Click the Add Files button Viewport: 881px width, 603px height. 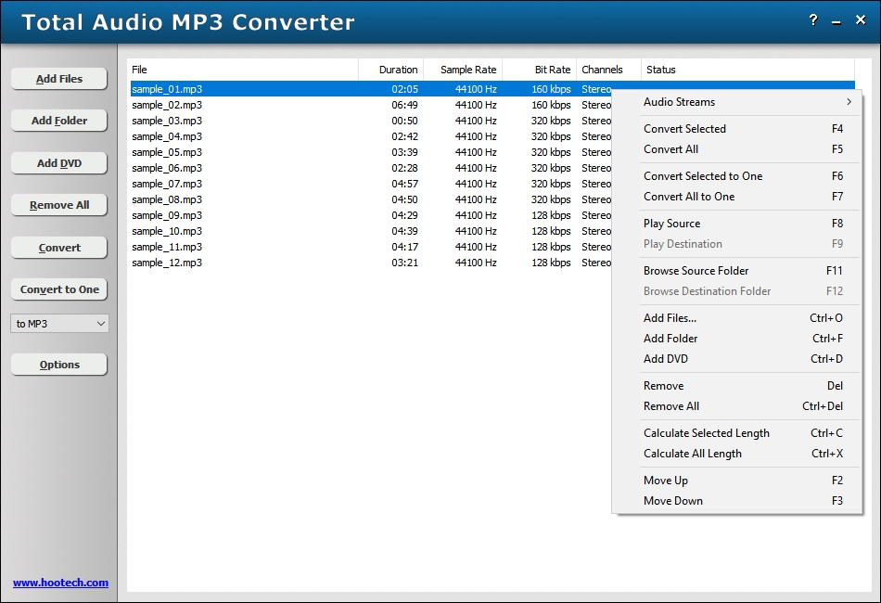point(59,79)
